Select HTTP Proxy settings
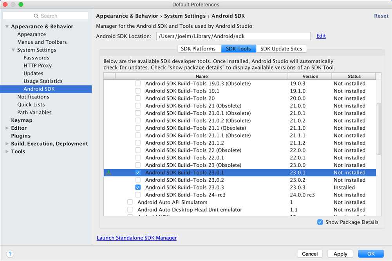The height and width of the screenshot is (261, 392). (38, 66)
